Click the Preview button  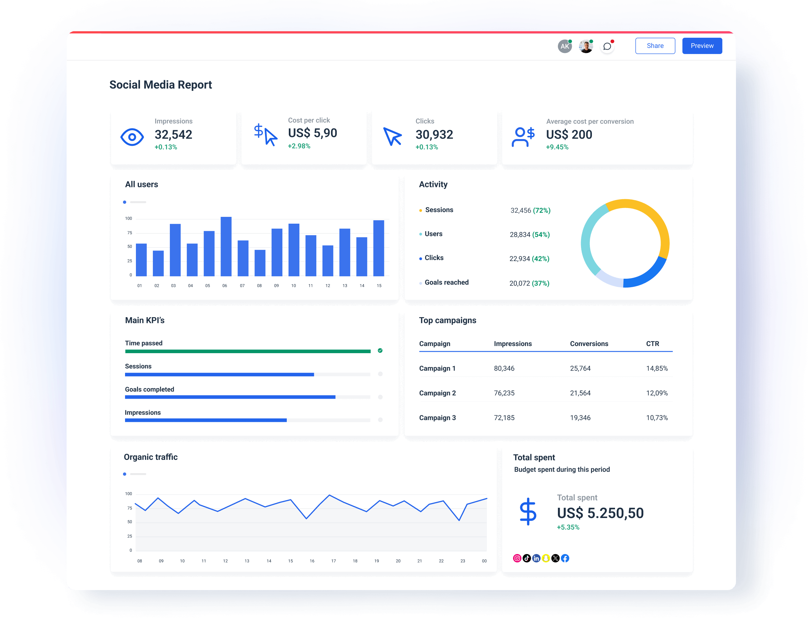pyautogui.click(x=702, y=46)
